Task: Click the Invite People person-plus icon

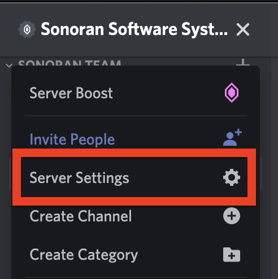Action: click(x=232, y=137)
